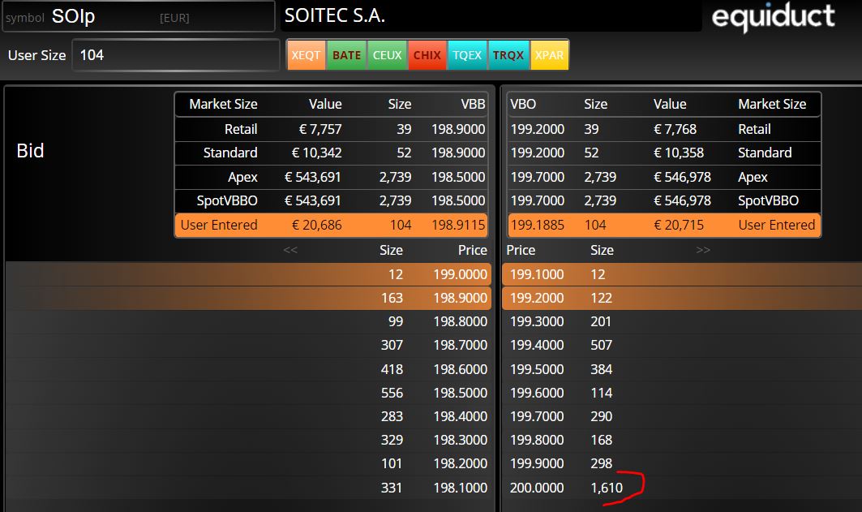
Task: Select bid depth price 198.8000
Action: point(460,321)
